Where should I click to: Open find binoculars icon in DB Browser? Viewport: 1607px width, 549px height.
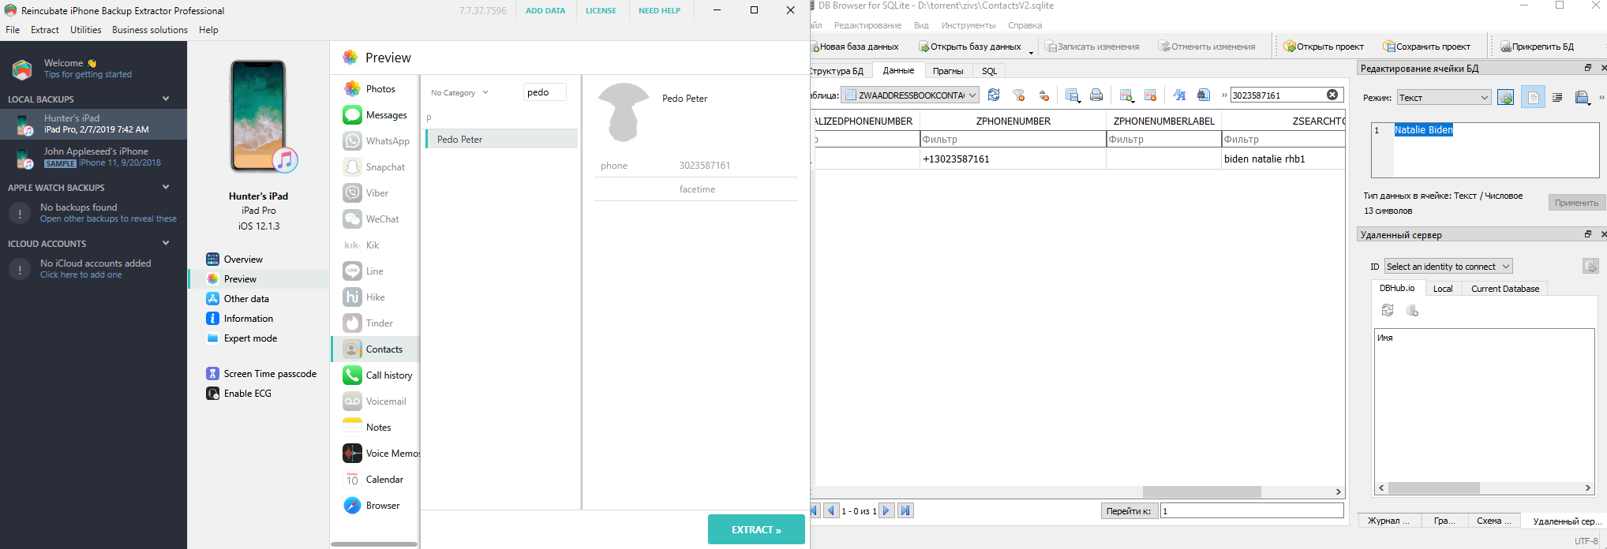tap(1204, 95)
